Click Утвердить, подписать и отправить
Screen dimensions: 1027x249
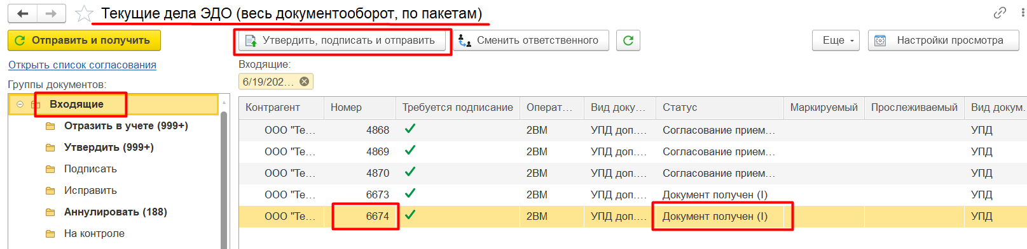click(342, 41)
